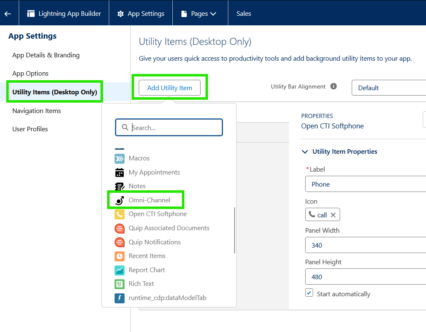The width and height of the screenshot is (426, 332).
Task: Click the Notes icon
Action: (120, 186)
